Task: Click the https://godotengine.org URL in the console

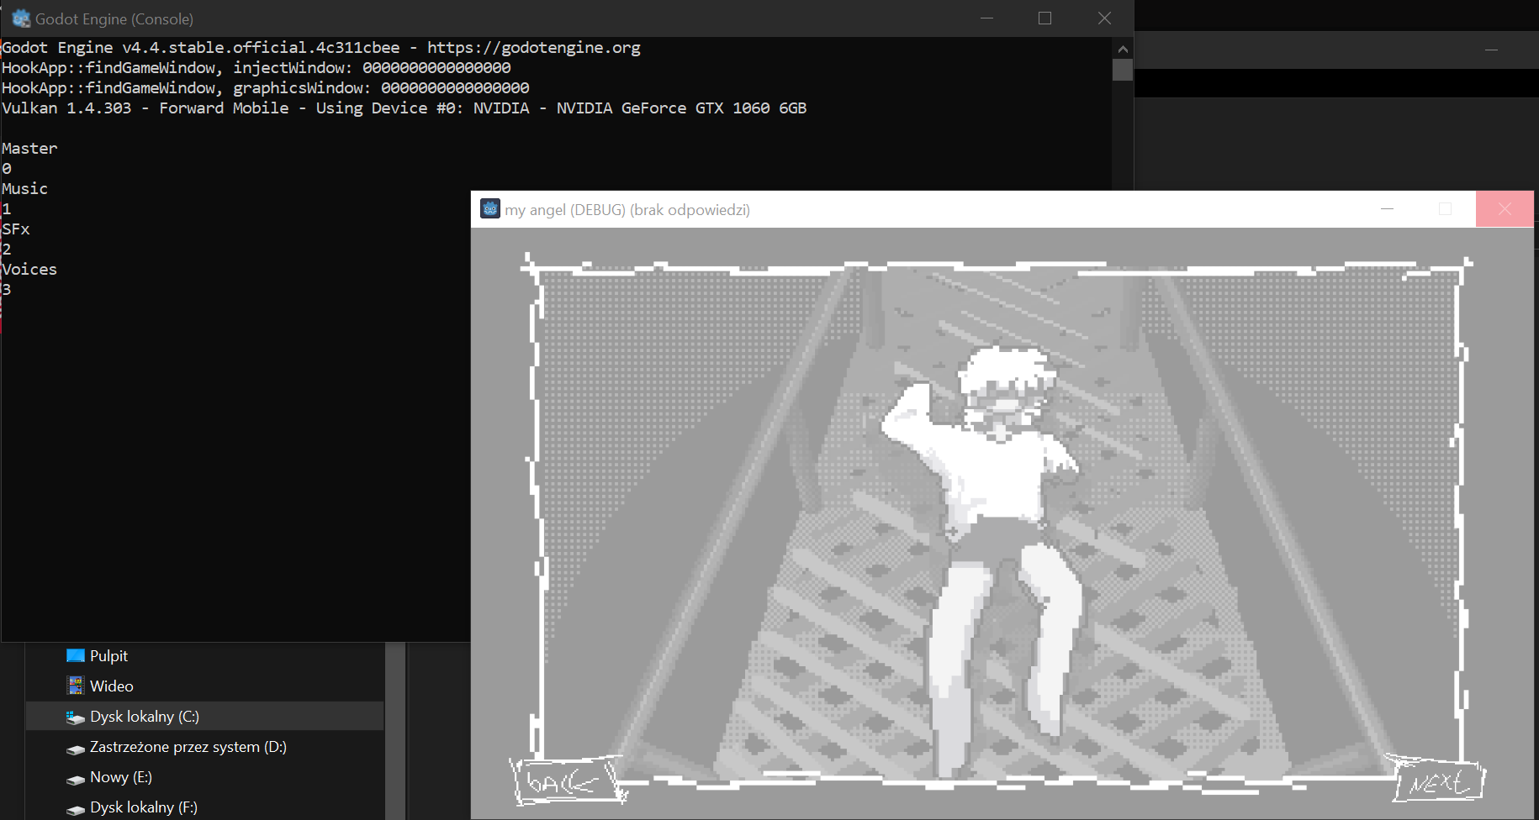Action: [534, 47]
